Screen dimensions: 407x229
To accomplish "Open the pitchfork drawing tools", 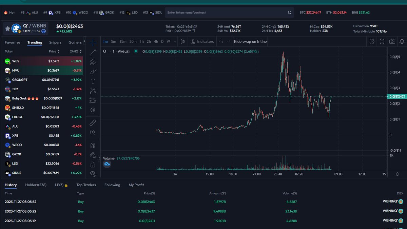I will point(93,62).
